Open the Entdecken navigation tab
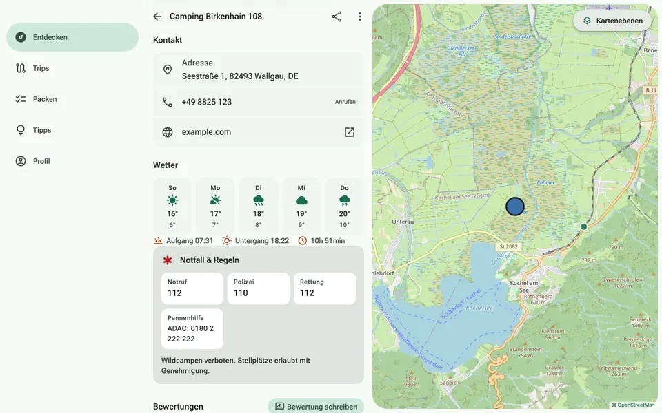 click(x=72, y=37)
